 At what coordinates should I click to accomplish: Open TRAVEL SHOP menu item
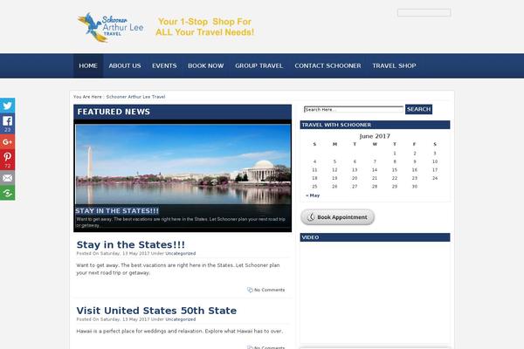(394, 65)
